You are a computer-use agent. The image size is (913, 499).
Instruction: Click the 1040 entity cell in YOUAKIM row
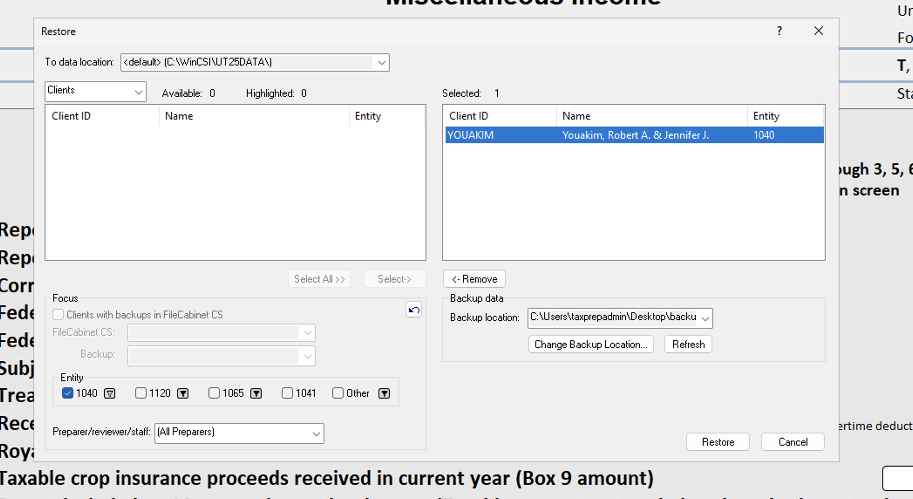pos(764,135)
